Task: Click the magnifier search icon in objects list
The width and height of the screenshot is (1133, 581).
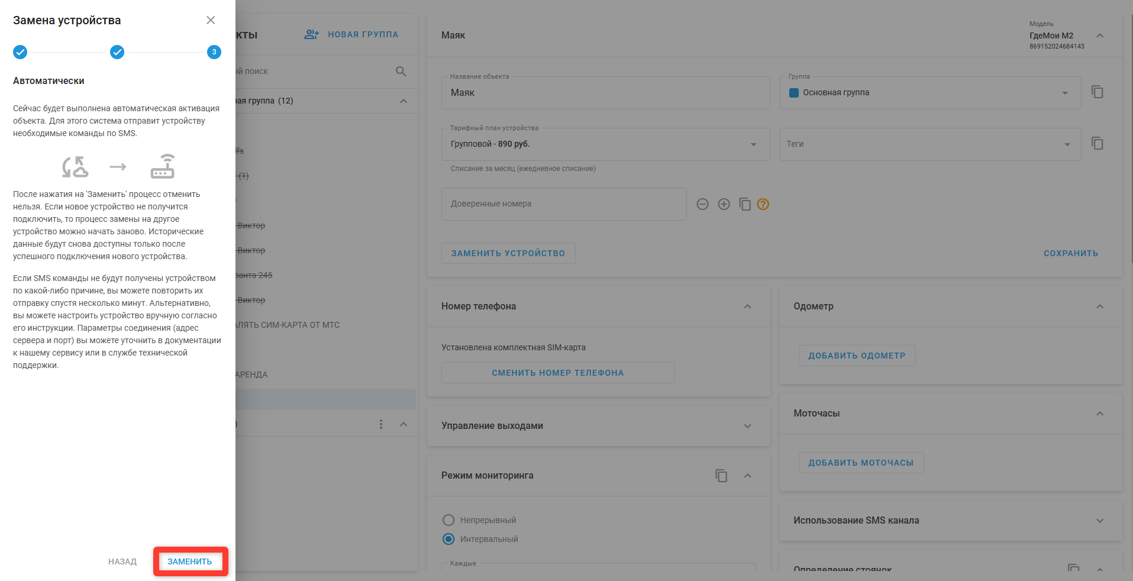Action: click(401, 71)
